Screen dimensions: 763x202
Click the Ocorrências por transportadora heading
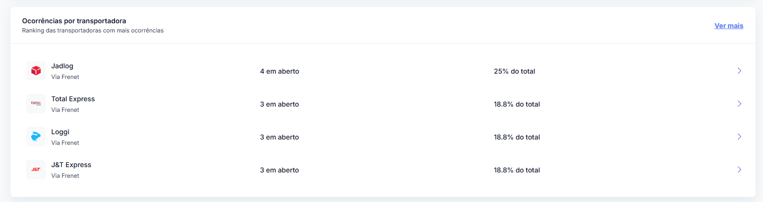coord(74,21)
